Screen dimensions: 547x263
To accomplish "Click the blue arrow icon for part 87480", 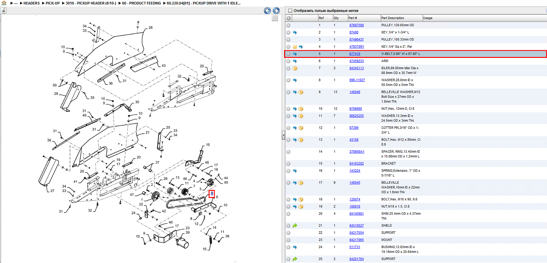I will (x=295, y=32).
